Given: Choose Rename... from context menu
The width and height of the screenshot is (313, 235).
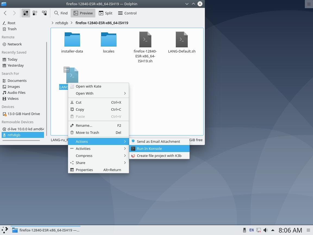Looking at the screenshot, I should pyautogui.click(x=98, y=125).
